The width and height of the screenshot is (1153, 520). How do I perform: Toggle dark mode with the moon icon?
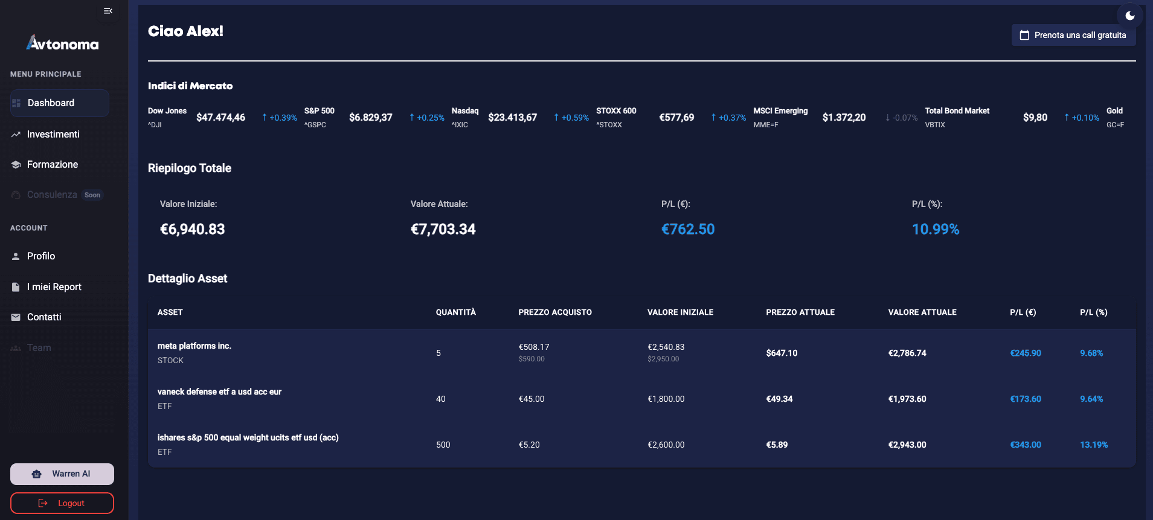pyautogui.click(x=1130, y=16)
